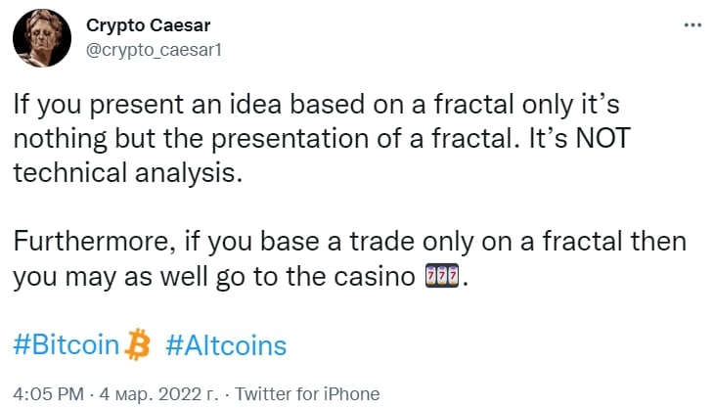
Task: Click the word casino in tweet
Action: click(375, 276)
